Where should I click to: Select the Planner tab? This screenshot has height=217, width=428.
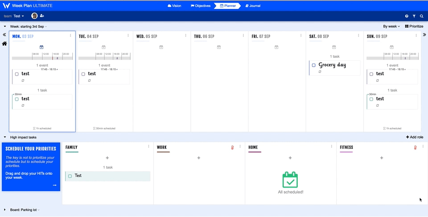tap(228, 6)
